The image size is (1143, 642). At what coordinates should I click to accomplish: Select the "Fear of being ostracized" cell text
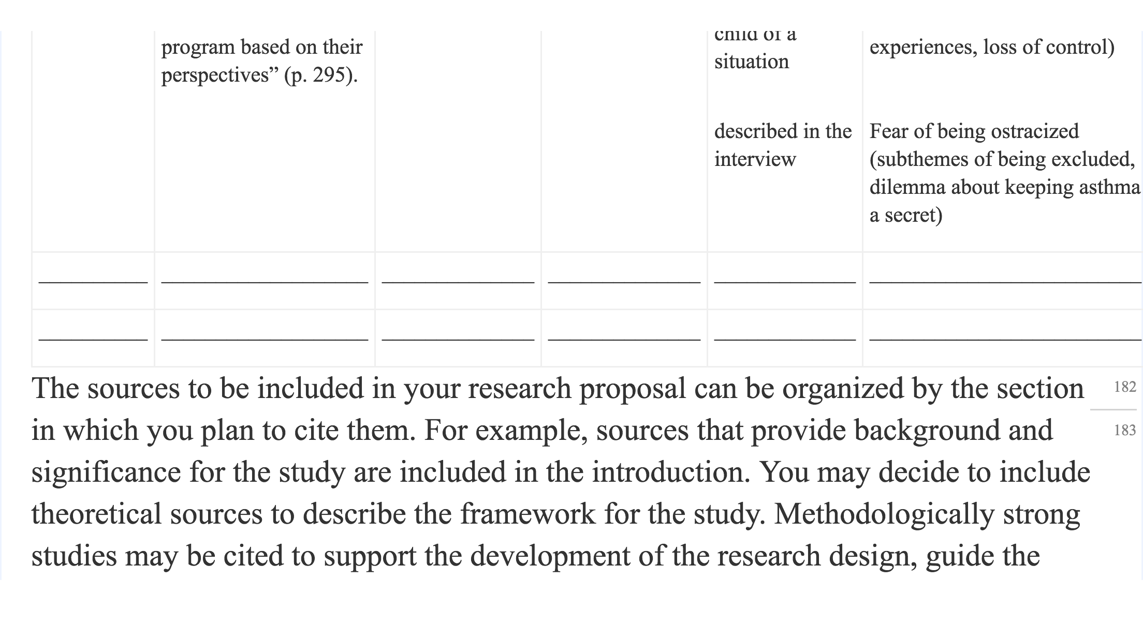coord(974,131)
